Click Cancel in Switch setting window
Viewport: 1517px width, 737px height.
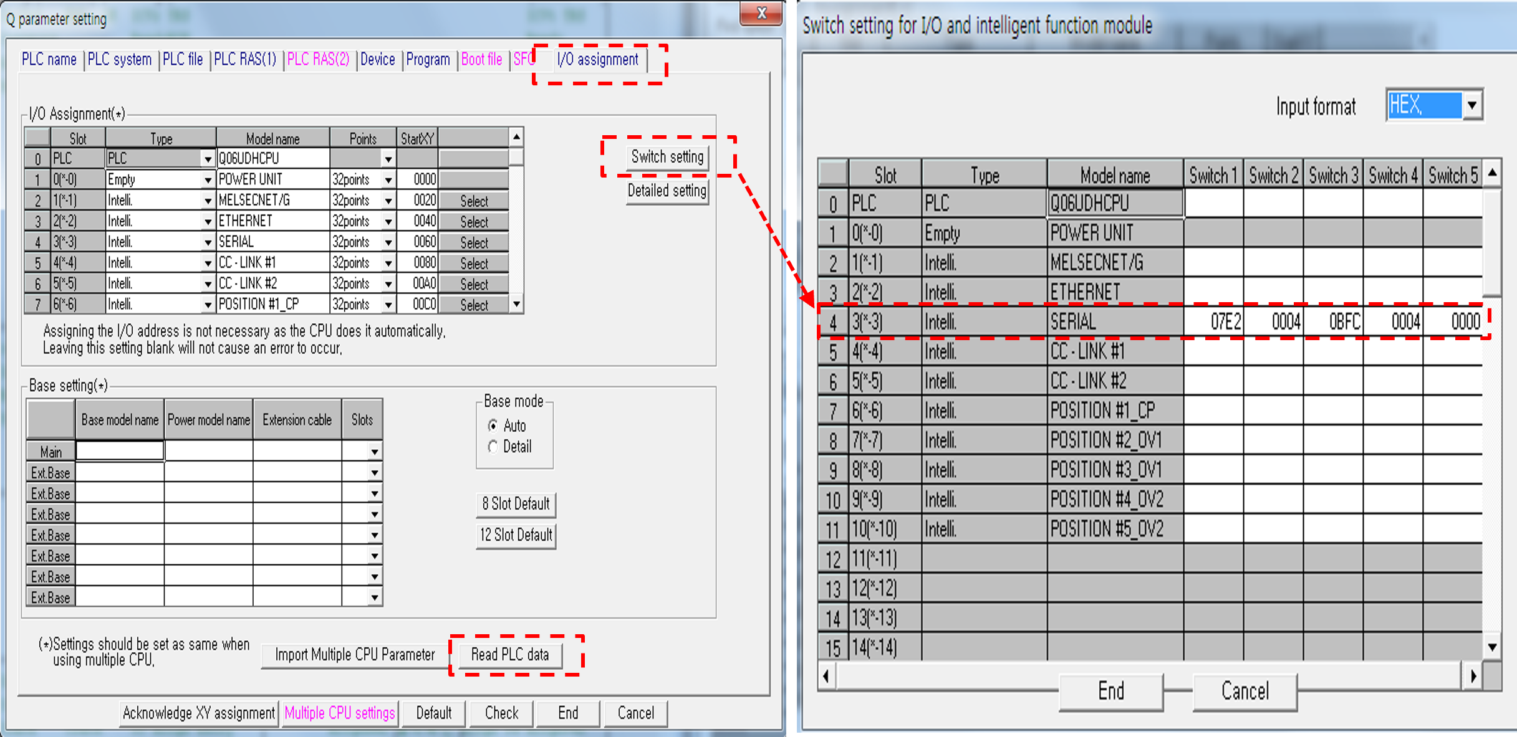coord(1245,691)
